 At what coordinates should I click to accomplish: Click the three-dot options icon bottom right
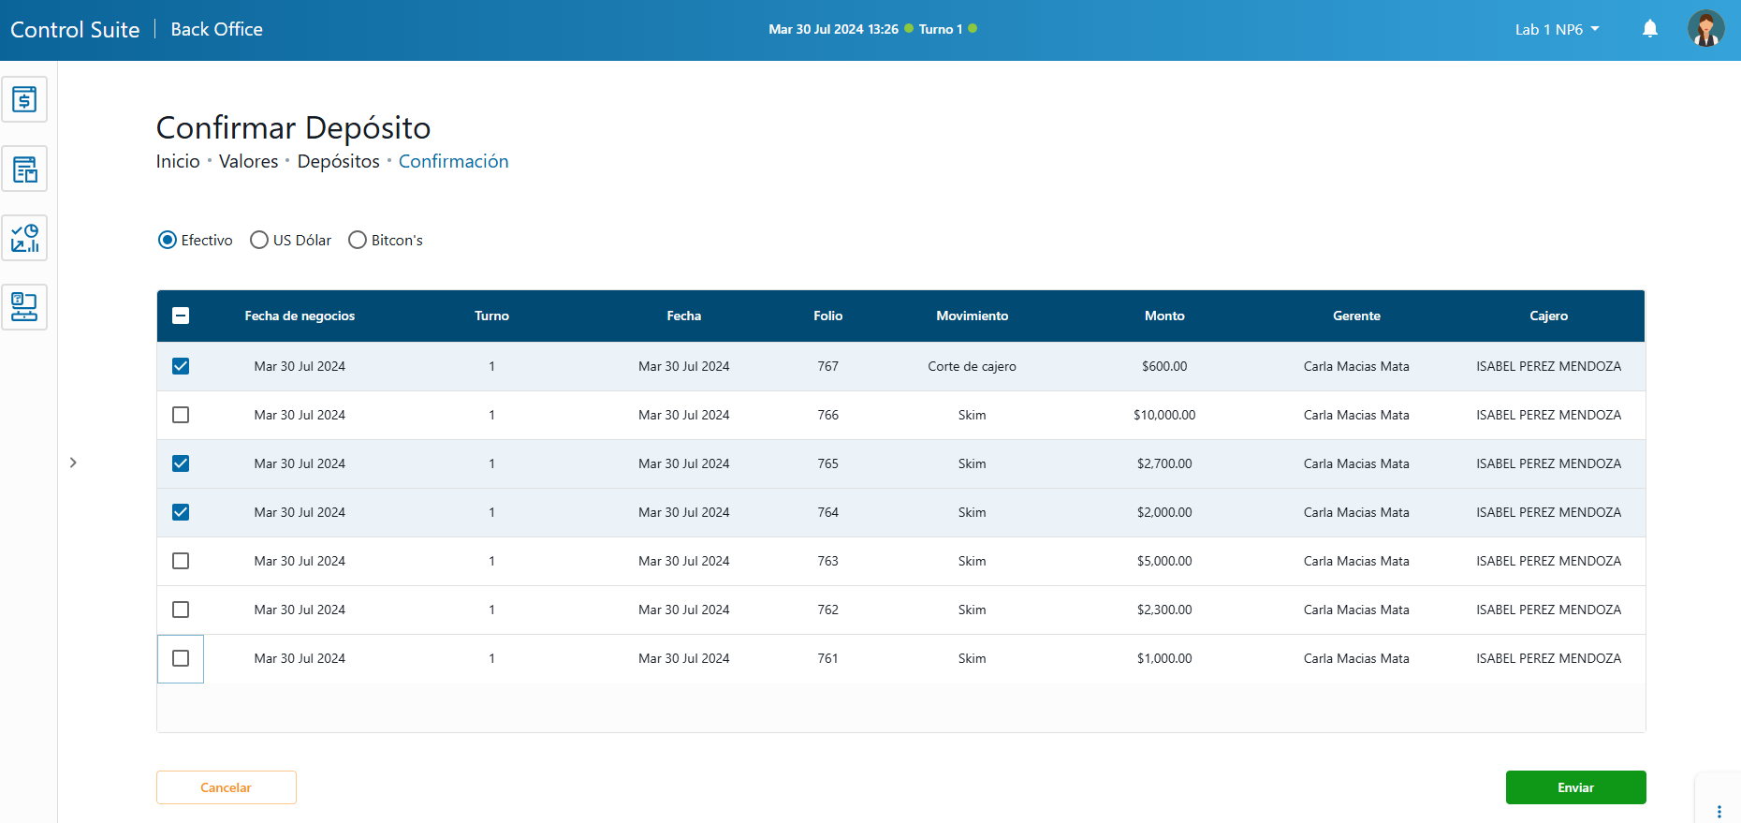click(x=1719, y=811)
